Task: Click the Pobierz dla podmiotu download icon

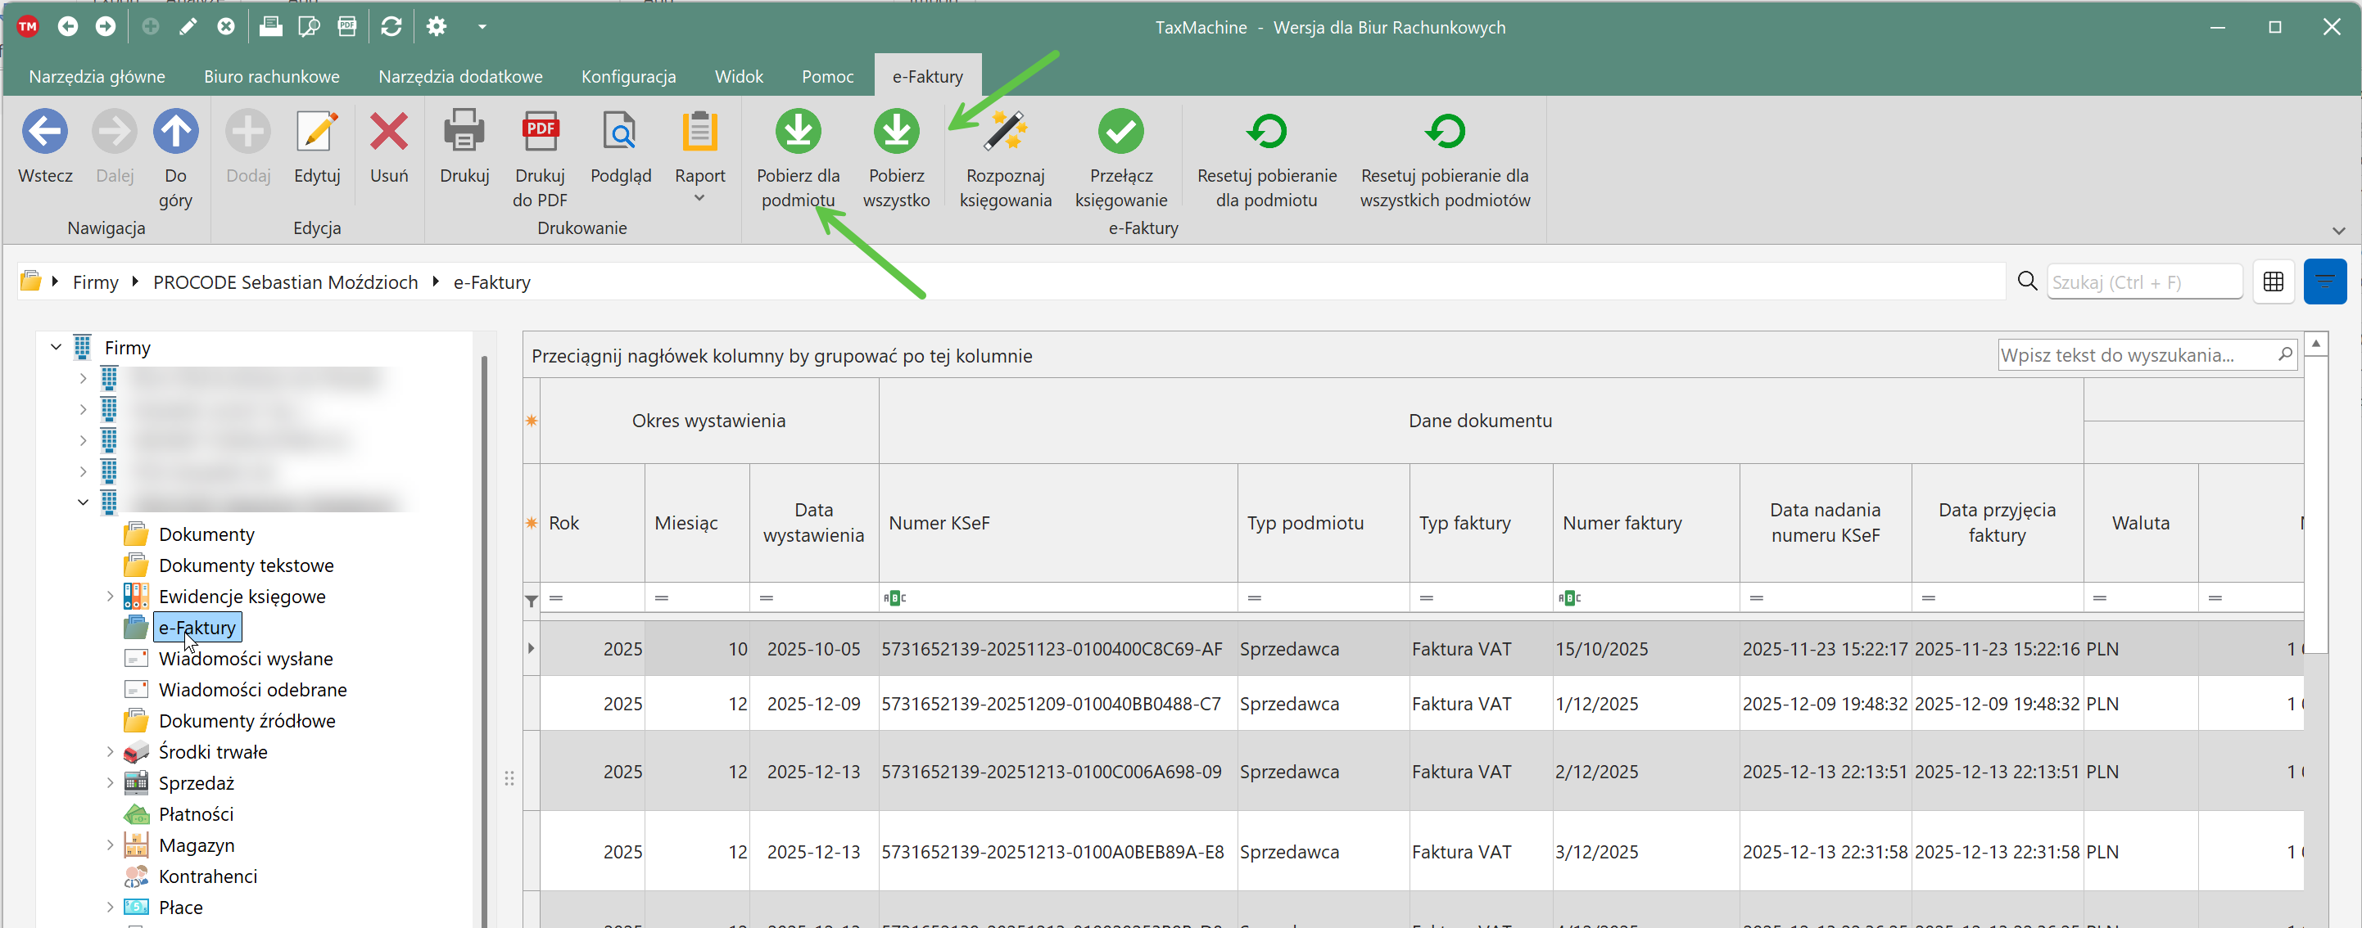Action: click(797, 133)
